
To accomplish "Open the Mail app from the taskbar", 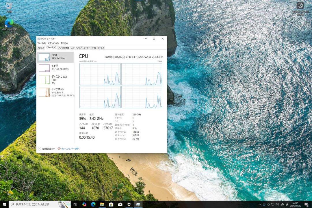I will (120, 205).
